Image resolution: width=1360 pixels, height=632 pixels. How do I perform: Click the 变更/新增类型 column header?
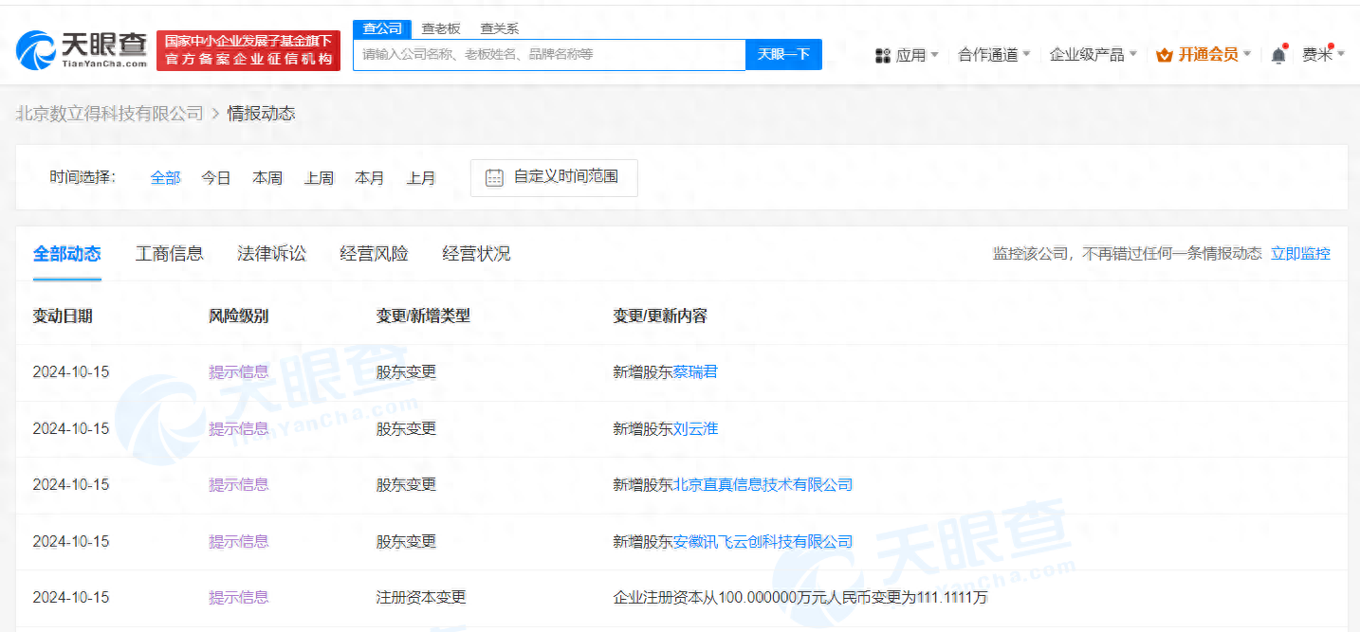[423, 316]
